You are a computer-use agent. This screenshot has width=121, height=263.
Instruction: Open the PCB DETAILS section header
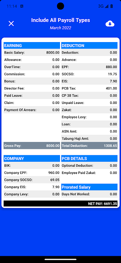(x=90, y=158)
